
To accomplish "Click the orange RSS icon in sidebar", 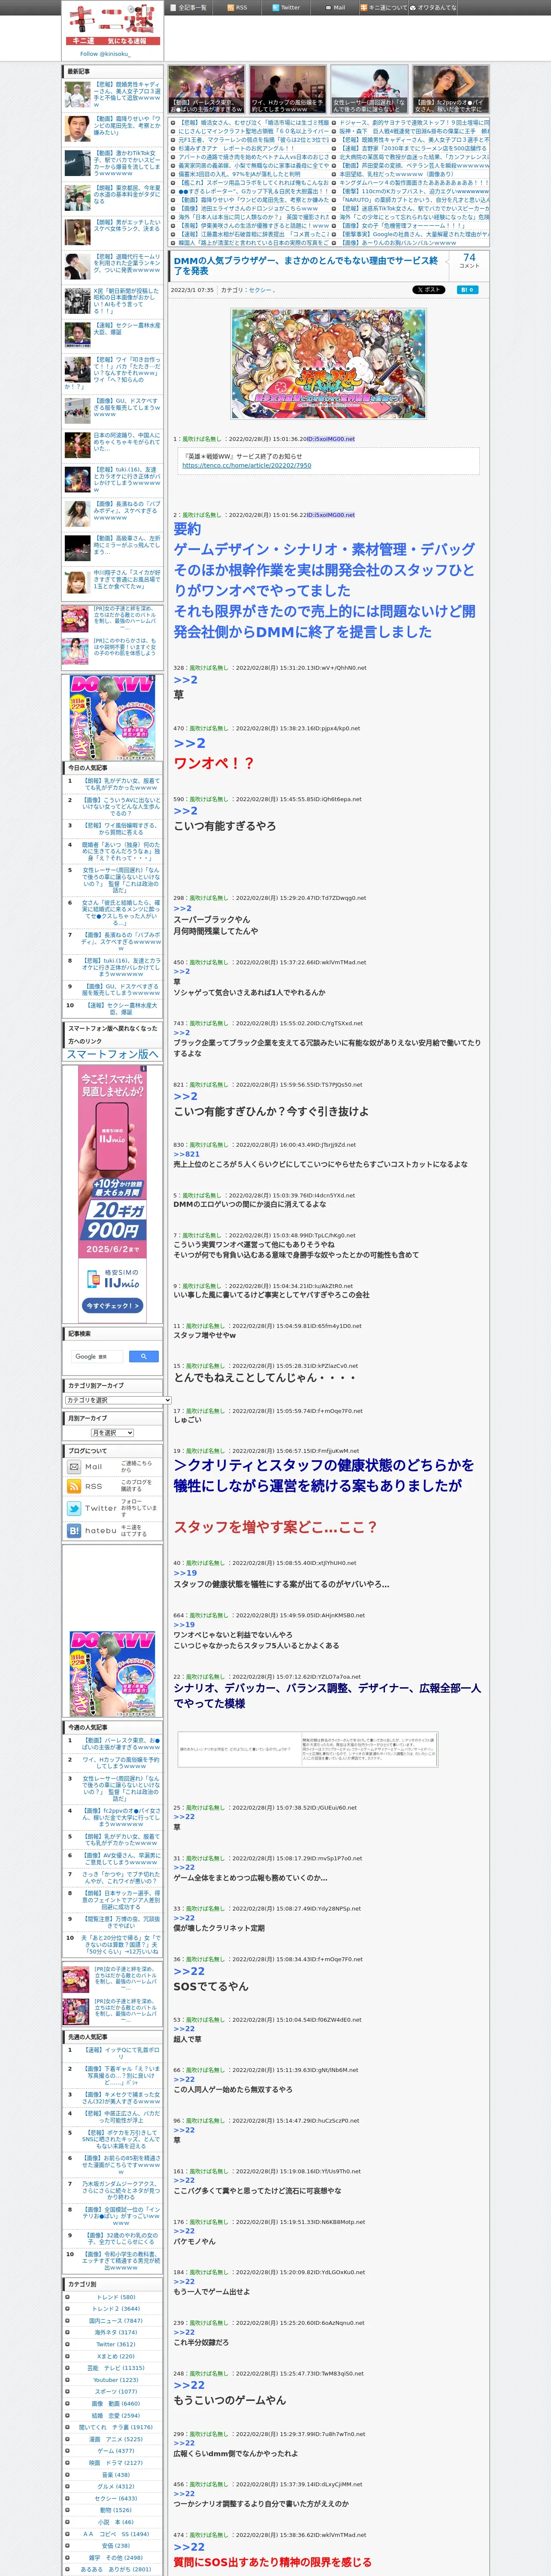I will 74,1486.
